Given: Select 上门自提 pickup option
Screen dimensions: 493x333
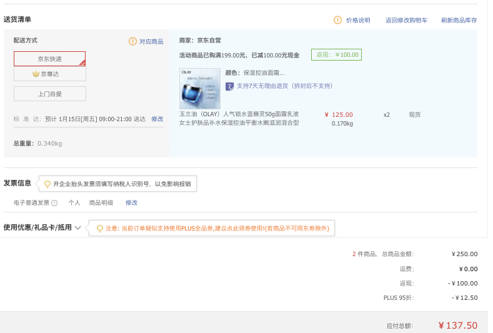Looking at the screenshot, I should pyautogui.click(x=50, y=94).
